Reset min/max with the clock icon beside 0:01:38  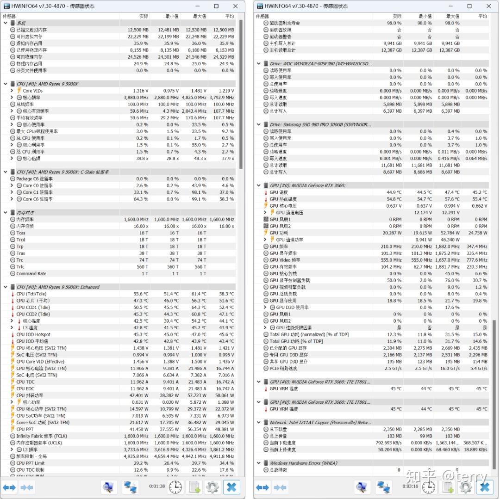pyautogui.click(x=175, y=487)
